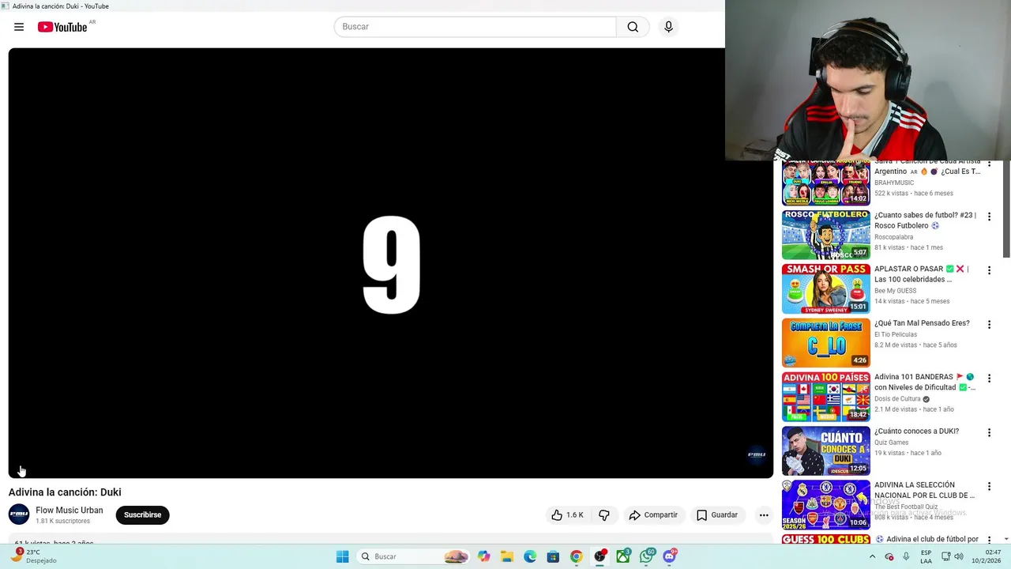
Task: Open options for Rosco Futbolero video
Action: click(989, 217)
